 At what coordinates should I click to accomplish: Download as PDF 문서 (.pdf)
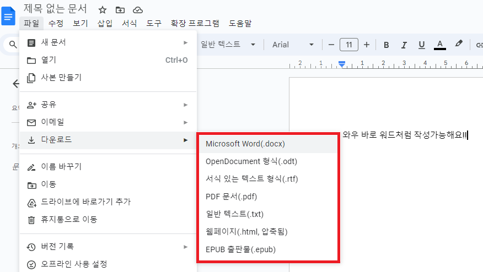coord(268,197)
